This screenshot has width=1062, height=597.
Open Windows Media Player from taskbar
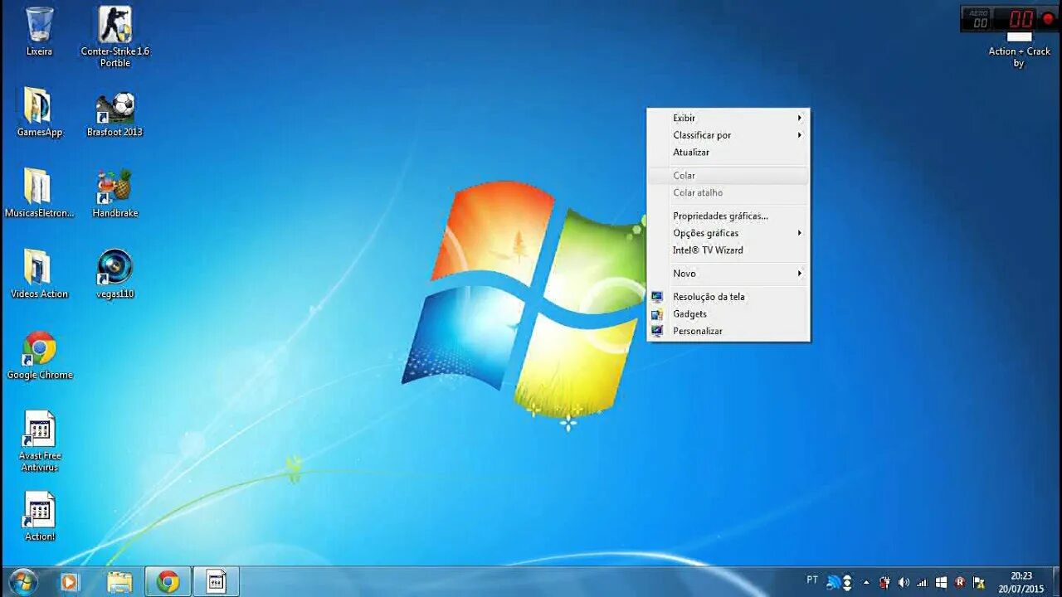tap(69, 582)
